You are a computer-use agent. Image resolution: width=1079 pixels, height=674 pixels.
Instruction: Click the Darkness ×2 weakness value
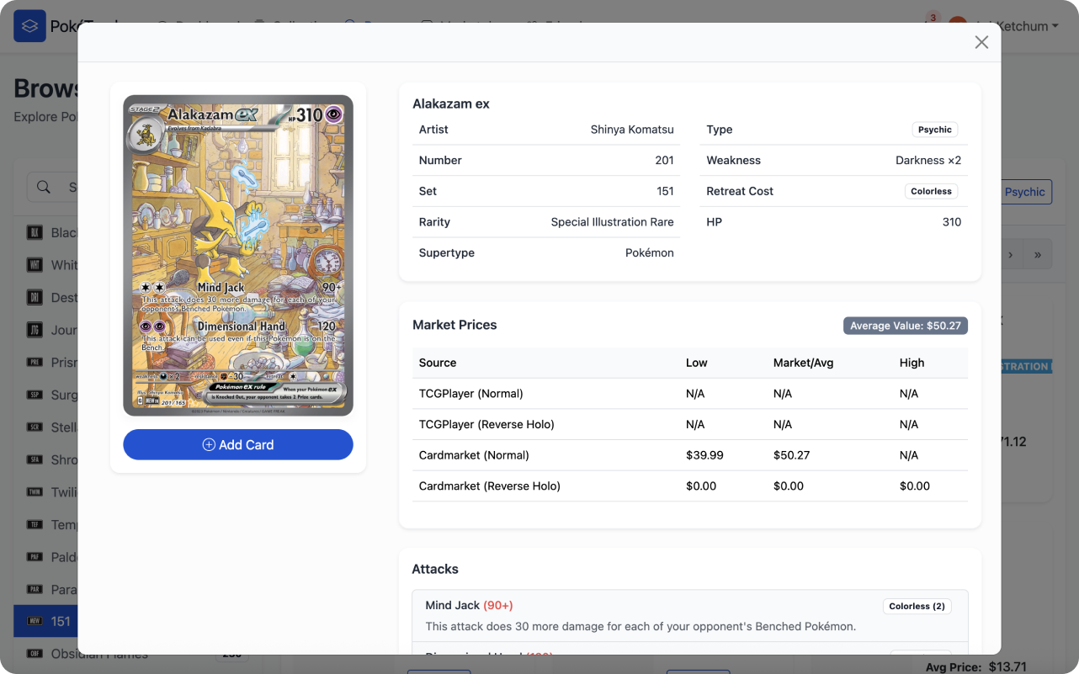928,160
